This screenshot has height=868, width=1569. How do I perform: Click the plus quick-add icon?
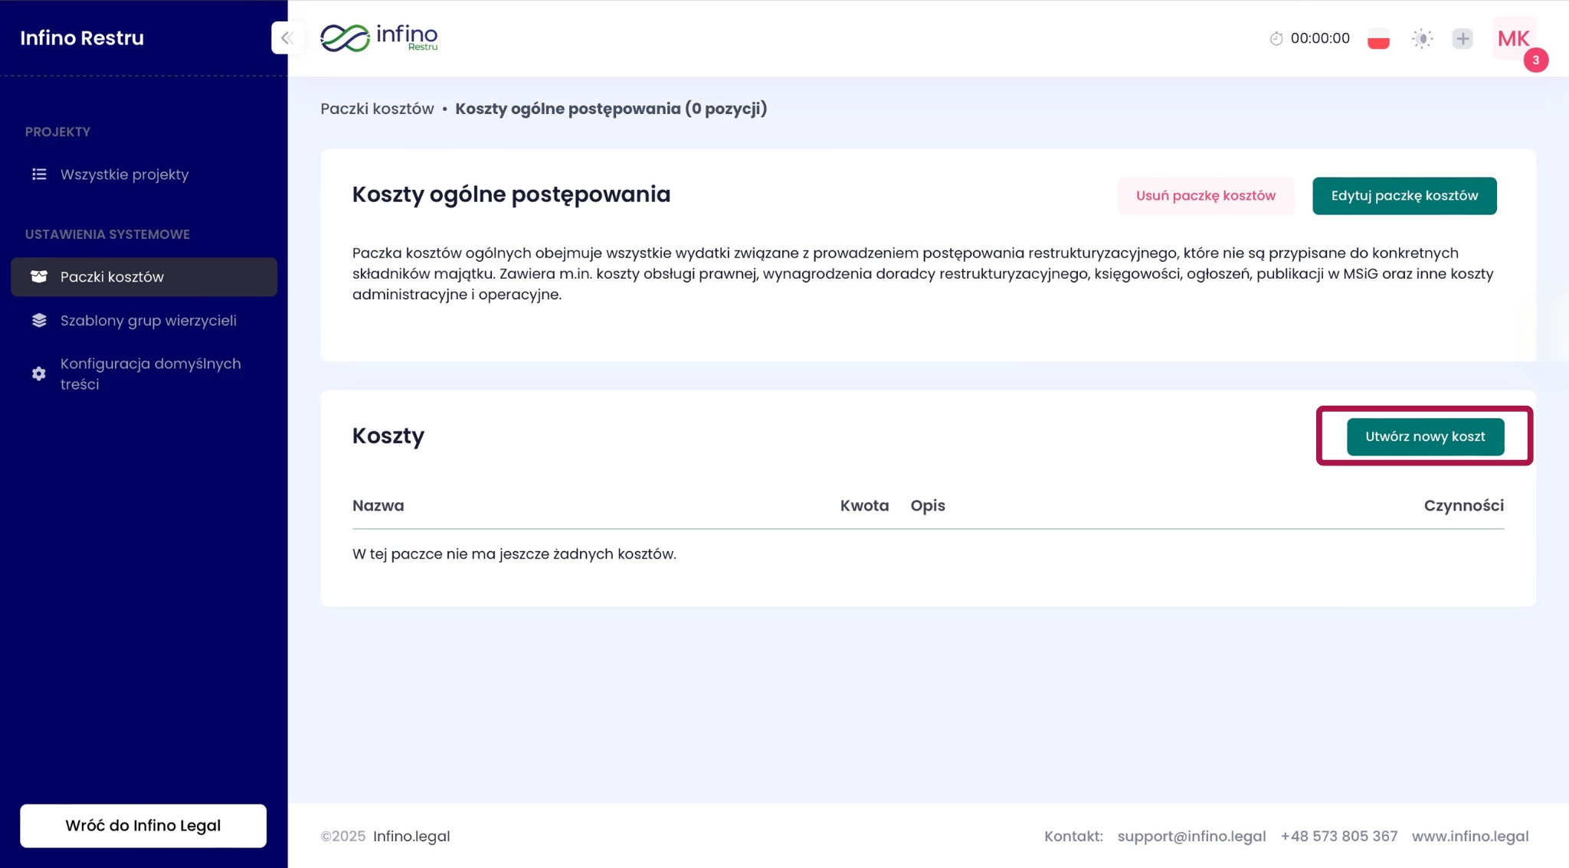click(x=1463, y=38)
